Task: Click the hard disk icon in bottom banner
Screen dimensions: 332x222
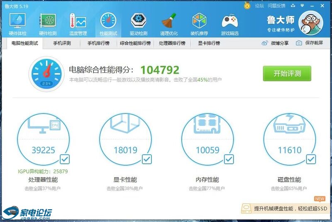Action: click(x=246, y=208)
